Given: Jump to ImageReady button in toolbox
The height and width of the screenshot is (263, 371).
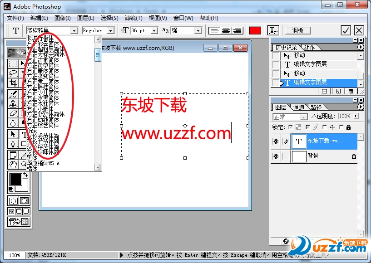Looking at the screenshot, I should pyautogui.click(x=19, y=222).
